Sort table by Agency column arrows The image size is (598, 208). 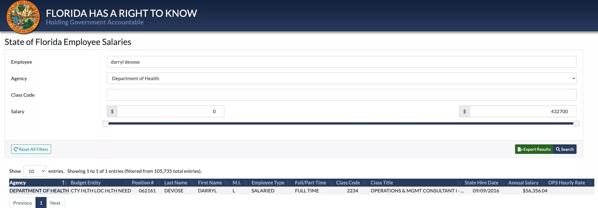[x=64, y=183]
